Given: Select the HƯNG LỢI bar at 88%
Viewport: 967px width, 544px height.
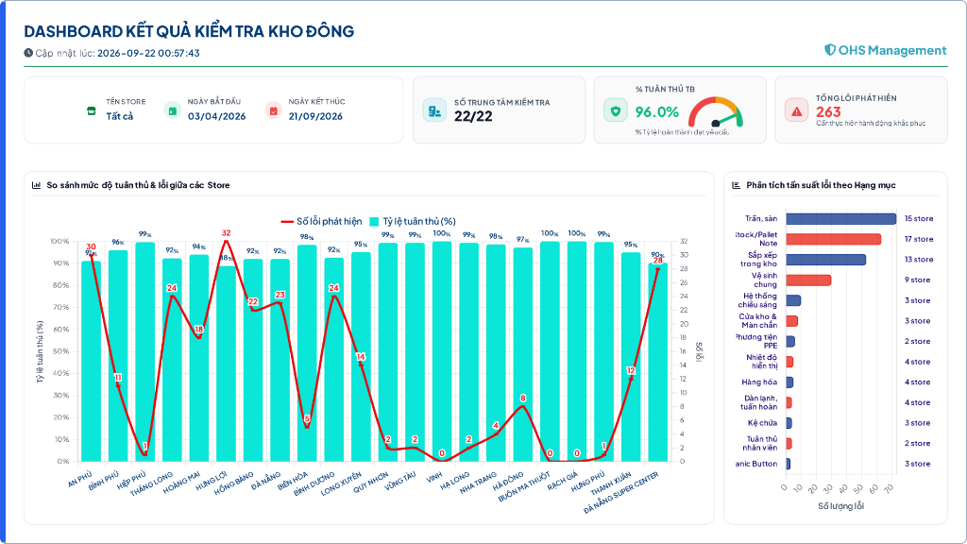Looking at the screenshot, I should 226,364.
